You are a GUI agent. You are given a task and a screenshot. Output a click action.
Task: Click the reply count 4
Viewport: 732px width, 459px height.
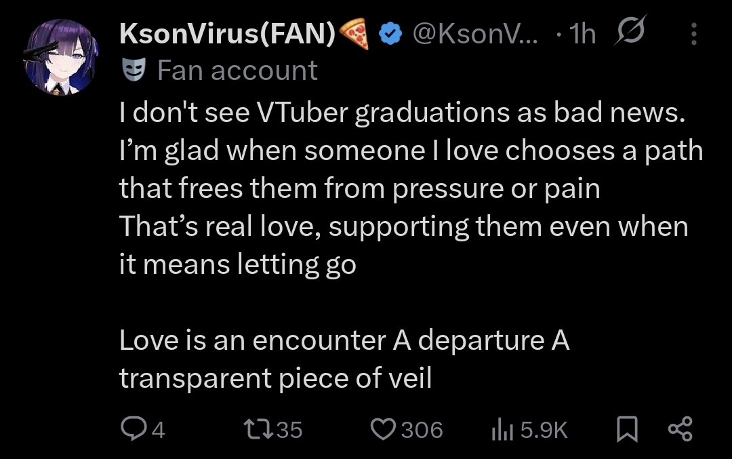tap(158, 430)
